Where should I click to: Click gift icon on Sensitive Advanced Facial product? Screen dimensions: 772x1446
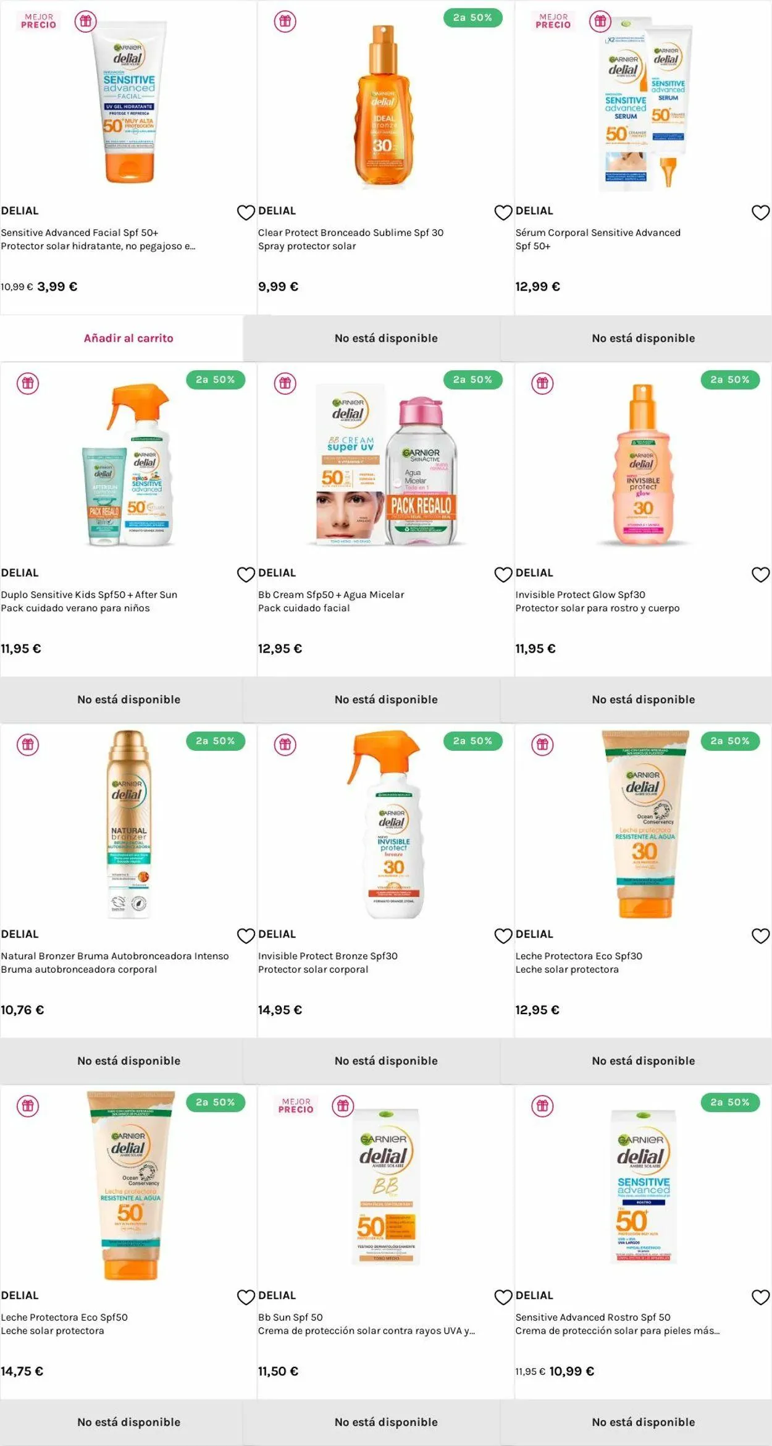point(86,22)
